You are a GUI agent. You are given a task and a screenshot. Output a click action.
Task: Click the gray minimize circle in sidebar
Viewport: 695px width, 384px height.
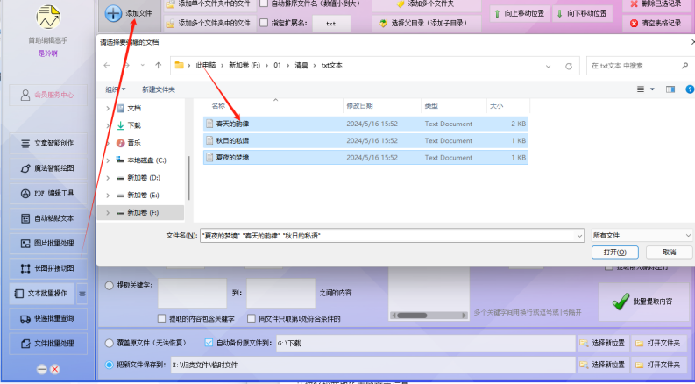42,369
